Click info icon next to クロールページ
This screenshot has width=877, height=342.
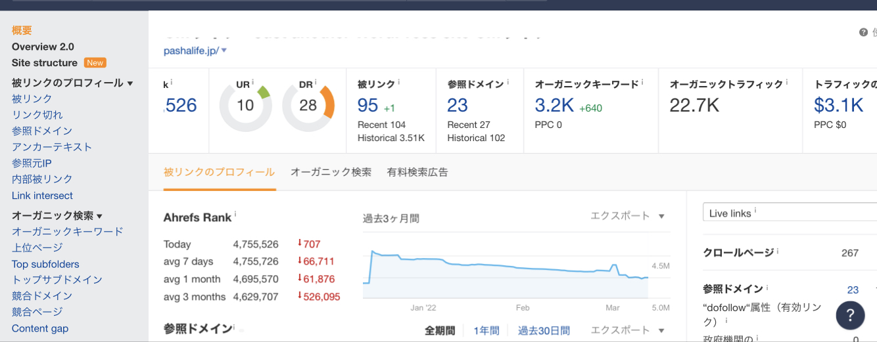point(778,251)
